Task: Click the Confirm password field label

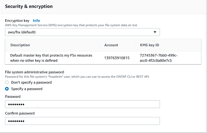Action: pyautogui.click(x=20, y=113)
